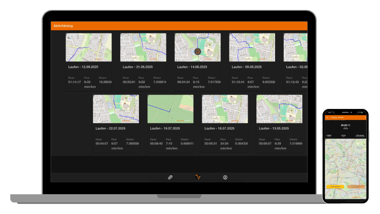Open the map thumbnail for Laufen - 21.08.2025
The image size is (380, 214).
tap(143, 47)
